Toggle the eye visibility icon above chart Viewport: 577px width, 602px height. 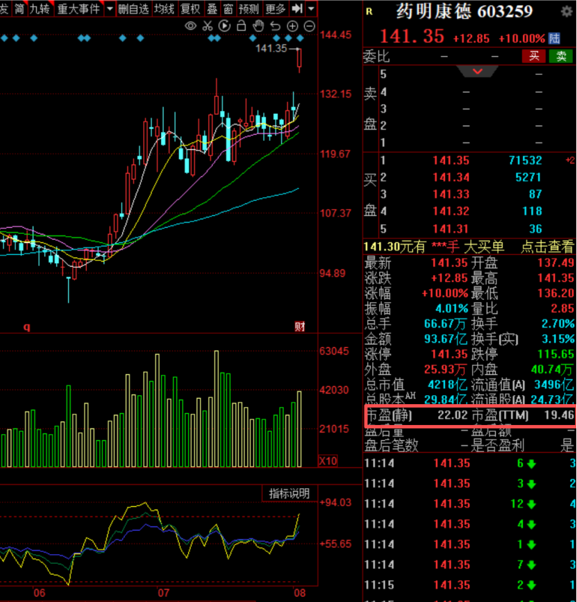[190, 26]
